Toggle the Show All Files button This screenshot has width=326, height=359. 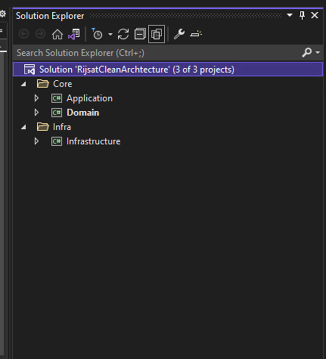[x=156, y=34]
